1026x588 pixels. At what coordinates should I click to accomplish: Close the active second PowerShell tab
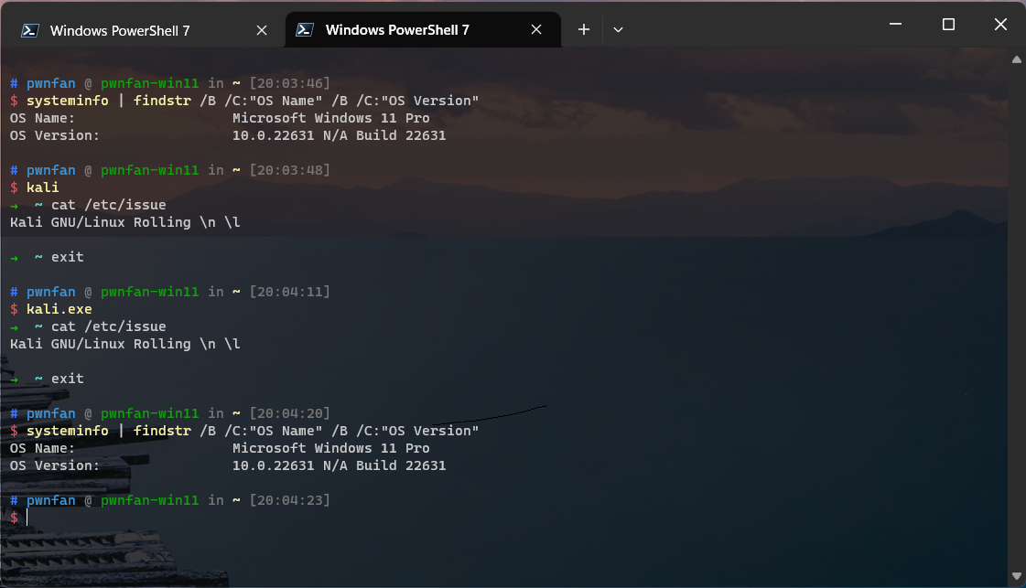[537, 30]
